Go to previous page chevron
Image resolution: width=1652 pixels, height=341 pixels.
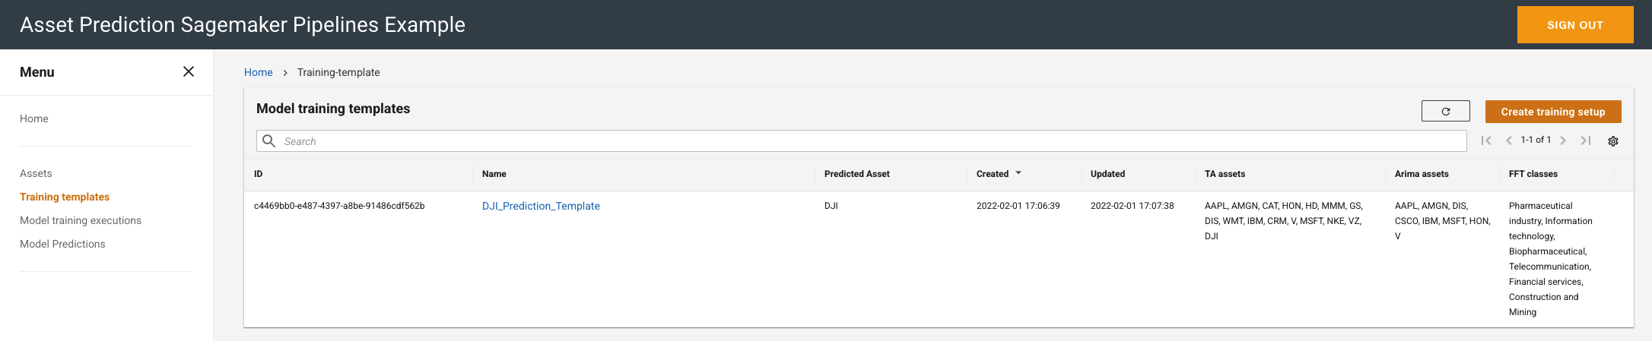point(1509,141)
